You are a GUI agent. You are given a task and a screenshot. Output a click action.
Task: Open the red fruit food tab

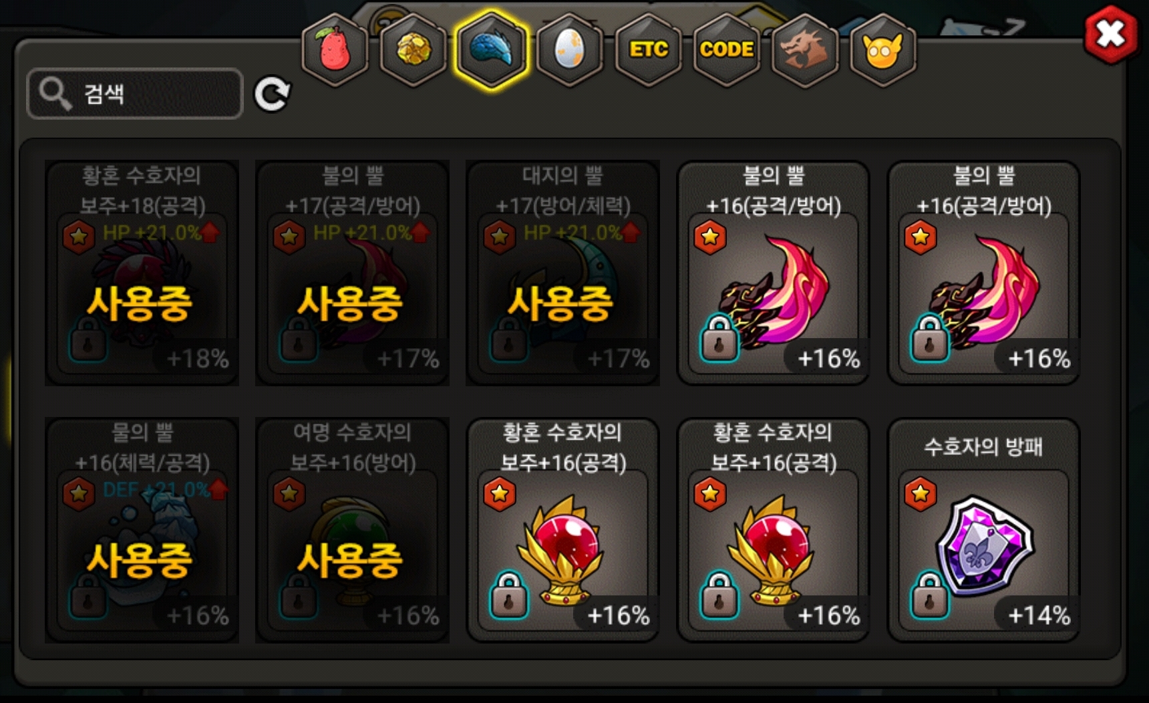click(x=335, y=50)
